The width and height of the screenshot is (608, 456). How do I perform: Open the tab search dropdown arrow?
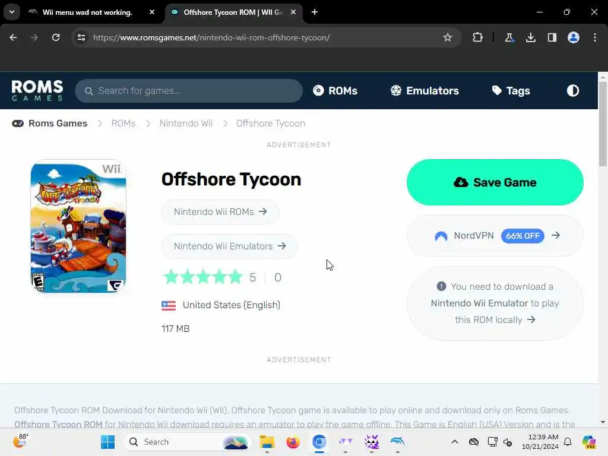tap(12, 12)
